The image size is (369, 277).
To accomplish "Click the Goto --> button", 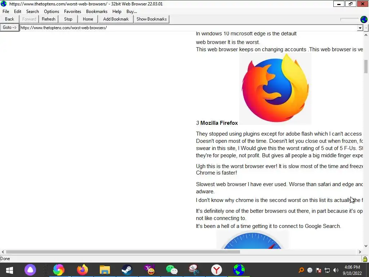I will [x=10, y=27].
